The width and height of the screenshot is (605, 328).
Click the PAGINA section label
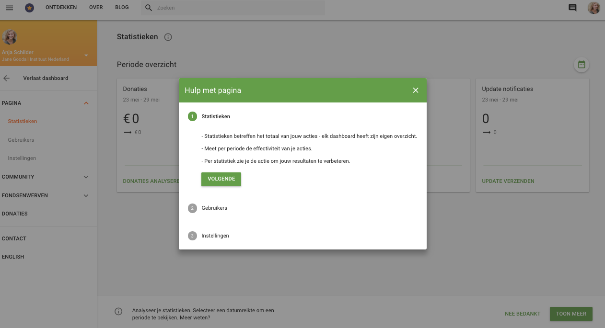pyautogui.click(x=12, y=103)
